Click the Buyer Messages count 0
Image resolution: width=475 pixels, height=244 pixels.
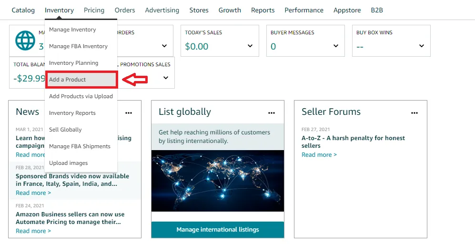(273, 46)
